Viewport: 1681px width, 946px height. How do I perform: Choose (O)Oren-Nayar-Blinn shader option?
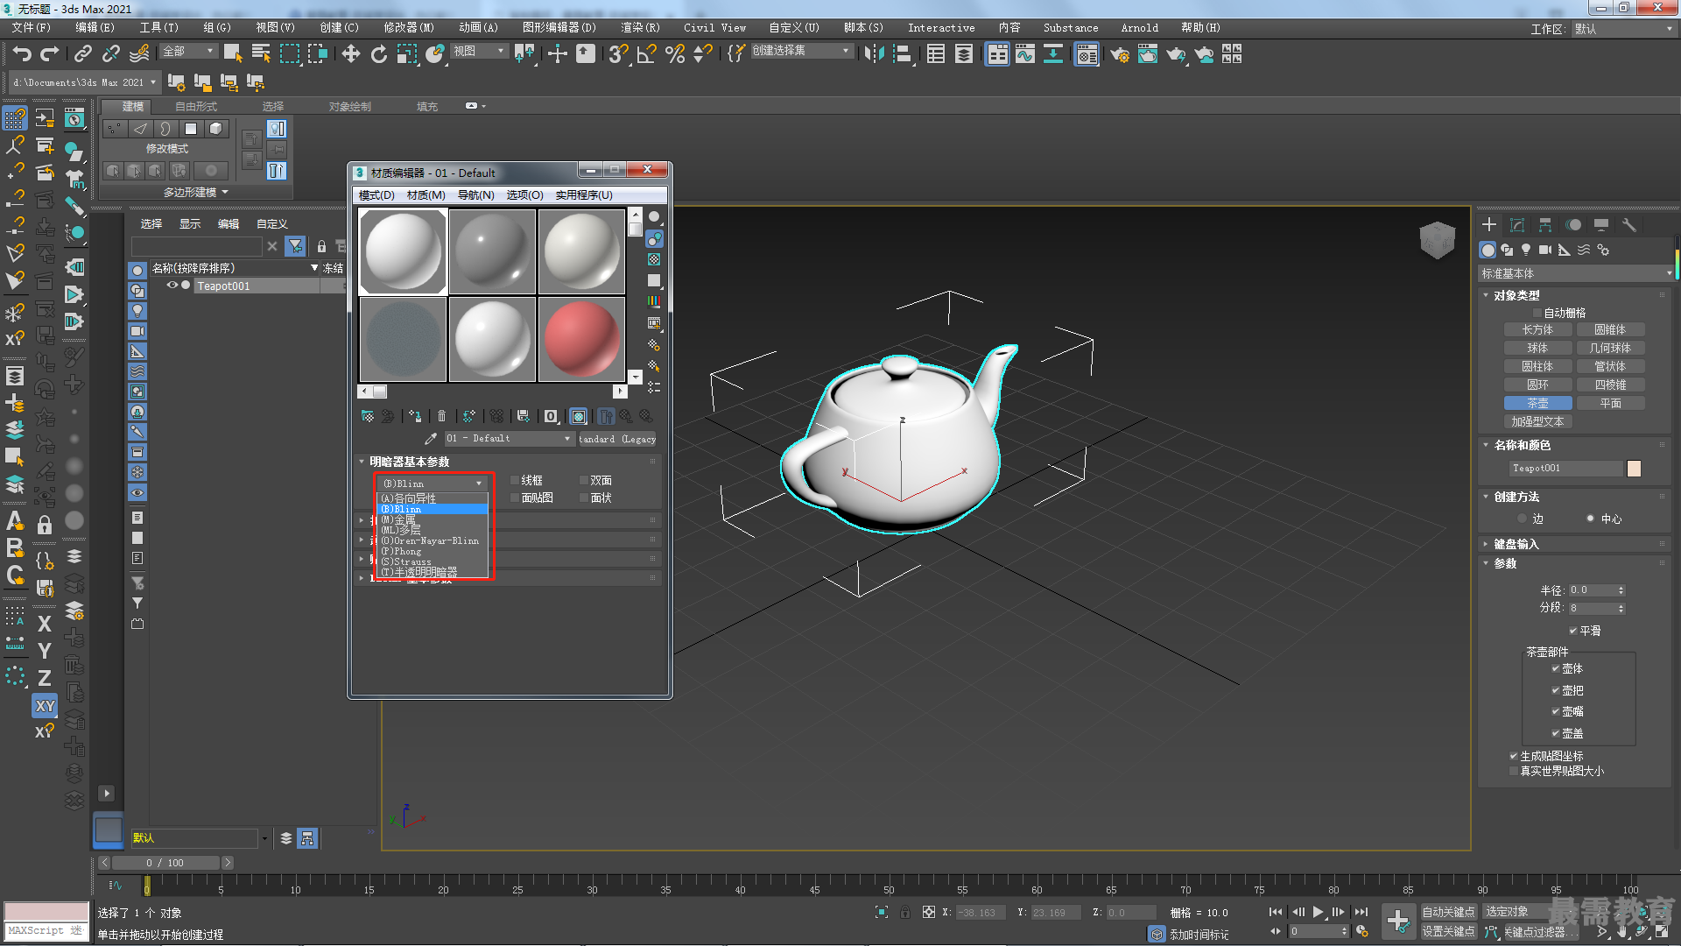[433, 540]
